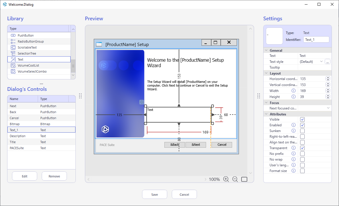Click the Remove button
The height and width of the screenshot is (206, 339).
[x=54, y=176]
